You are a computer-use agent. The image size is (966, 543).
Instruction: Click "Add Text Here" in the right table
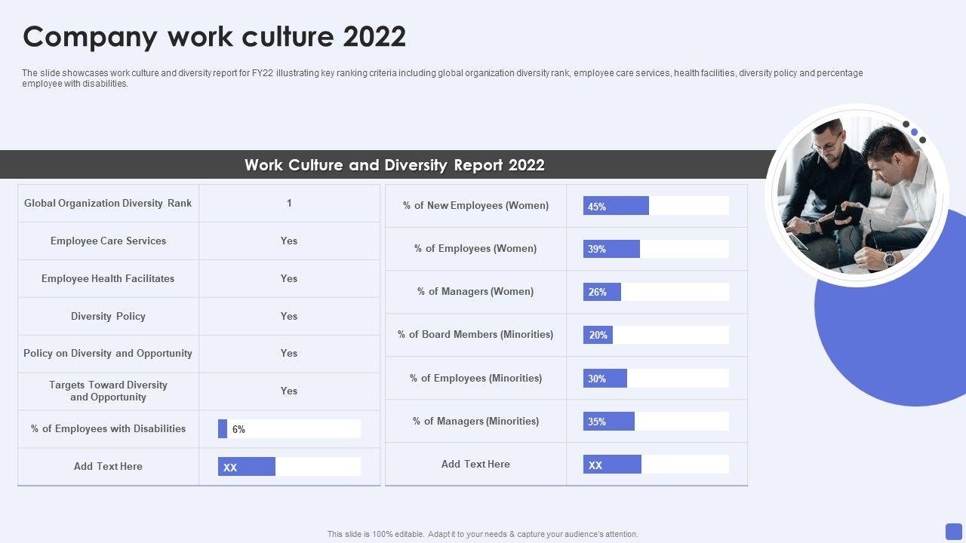tap(475, 464)
